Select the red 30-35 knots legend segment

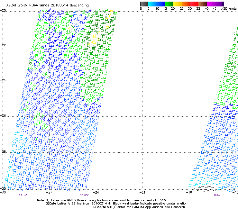point(194,4)
